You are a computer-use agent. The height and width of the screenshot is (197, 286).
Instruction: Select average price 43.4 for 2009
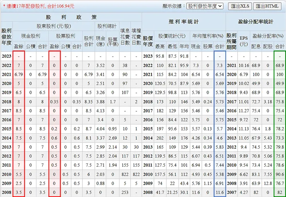(x=184, y=183)
